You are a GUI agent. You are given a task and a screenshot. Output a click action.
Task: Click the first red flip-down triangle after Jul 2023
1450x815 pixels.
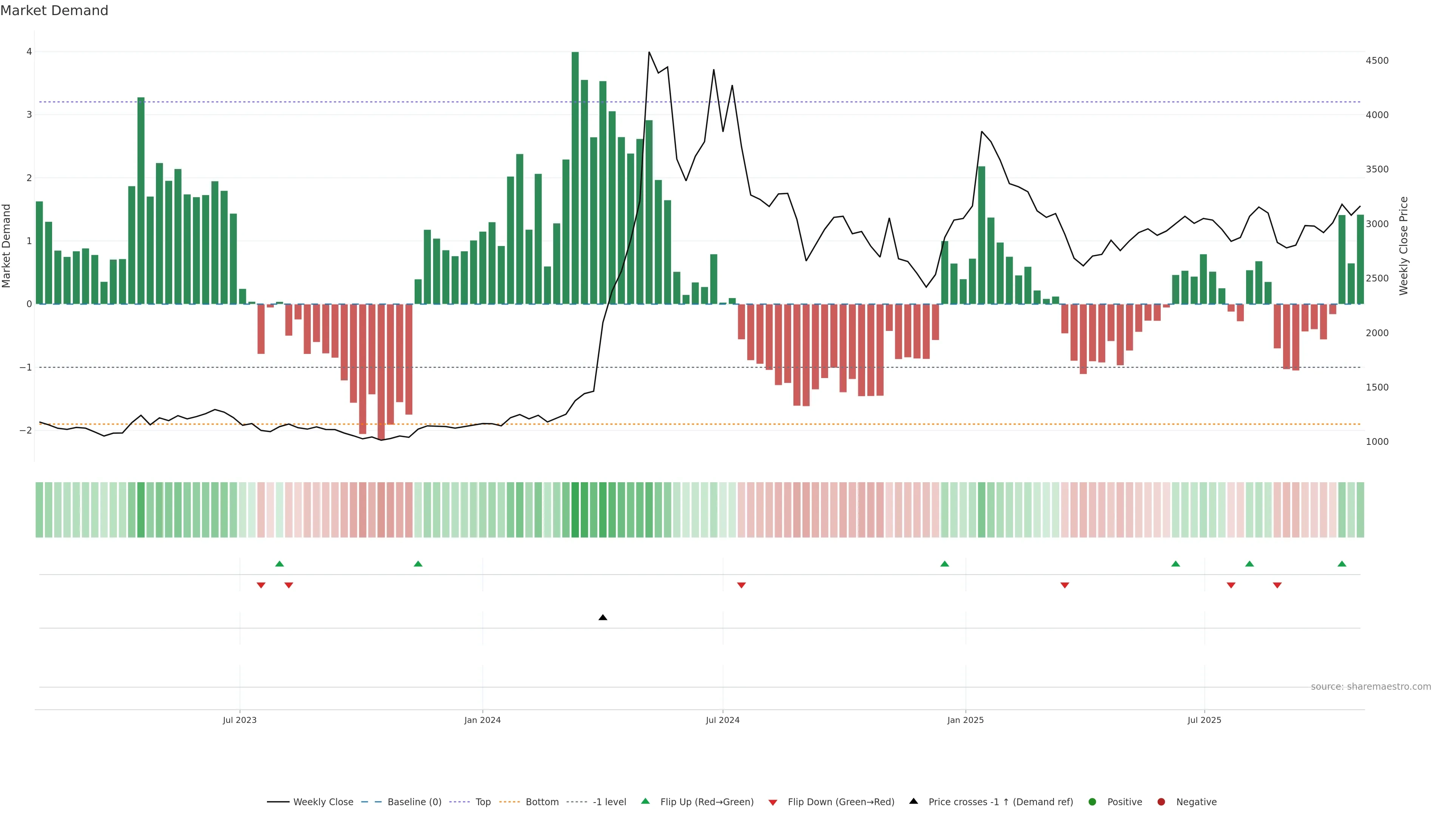pos(261,586)
